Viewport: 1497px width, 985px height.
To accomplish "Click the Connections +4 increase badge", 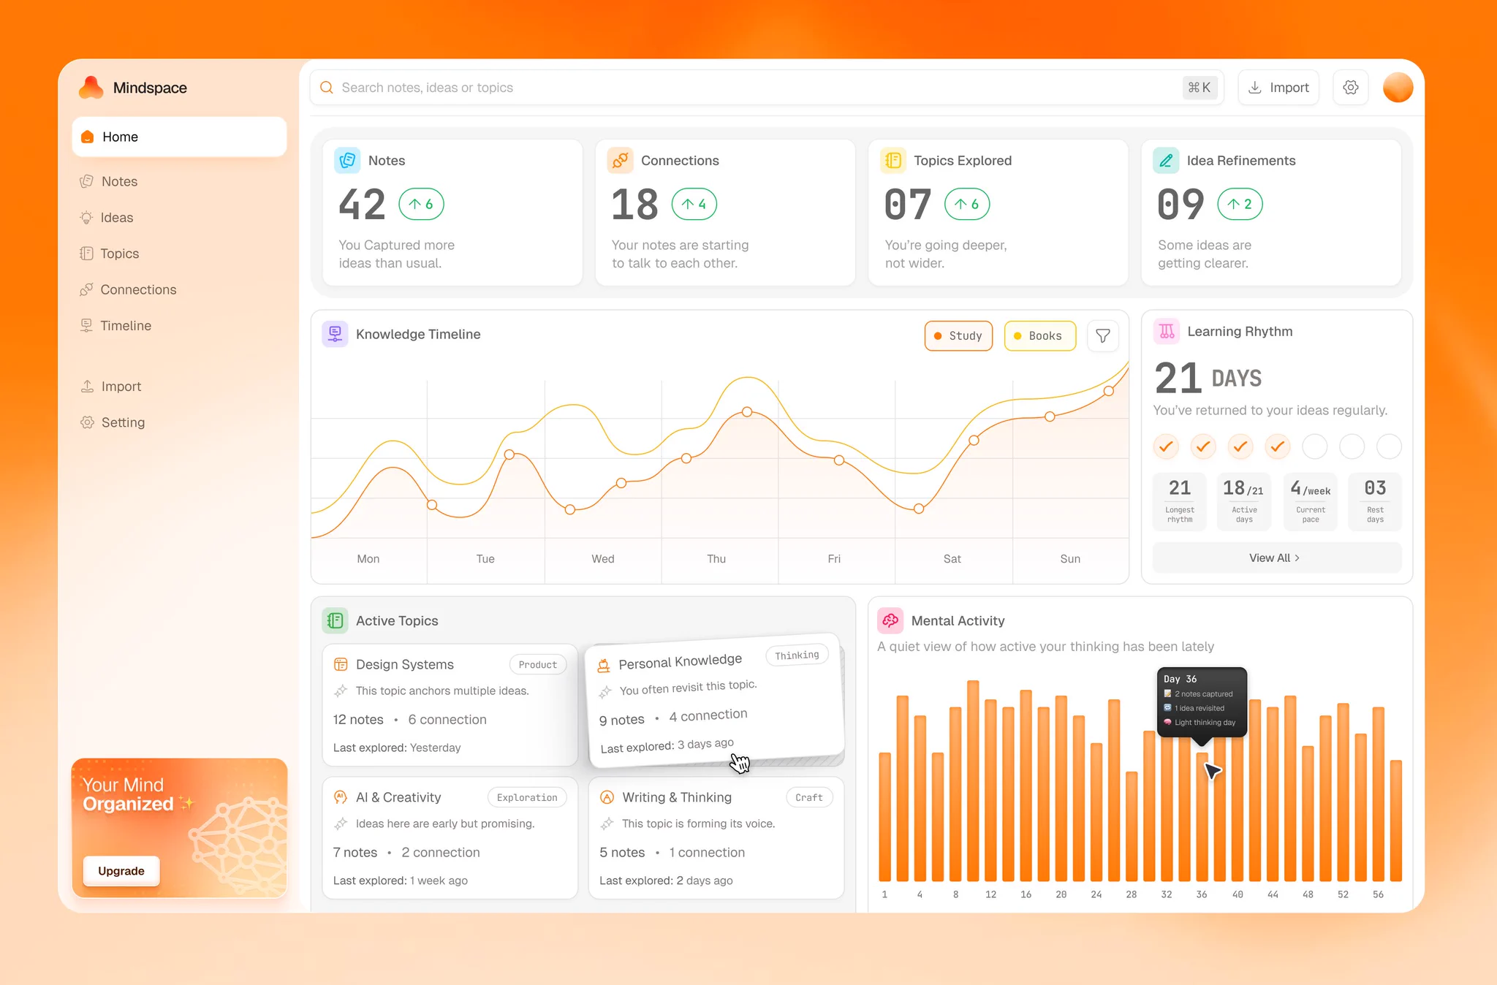I will (694, 204).
